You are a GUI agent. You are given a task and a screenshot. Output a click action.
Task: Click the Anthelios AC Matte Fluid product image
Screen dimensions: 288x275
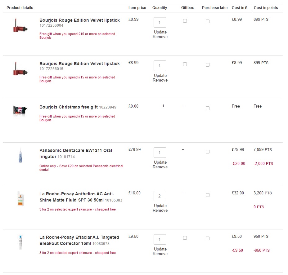pyautogui.click(x=20, y=199)
